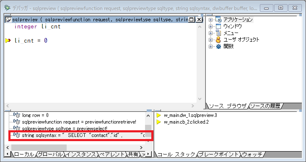Click the variable icon beside long row
306x162 pixels.
tap(17, 115)
